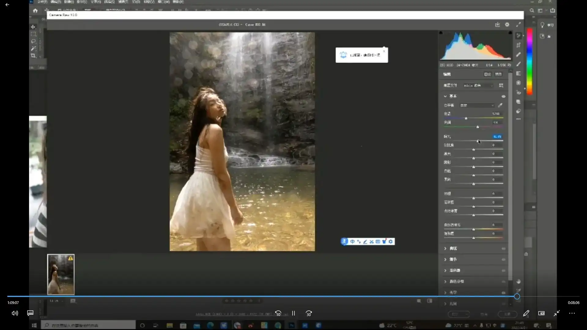
Task: Open the profile dropdown menu
Action: (478, 86)
